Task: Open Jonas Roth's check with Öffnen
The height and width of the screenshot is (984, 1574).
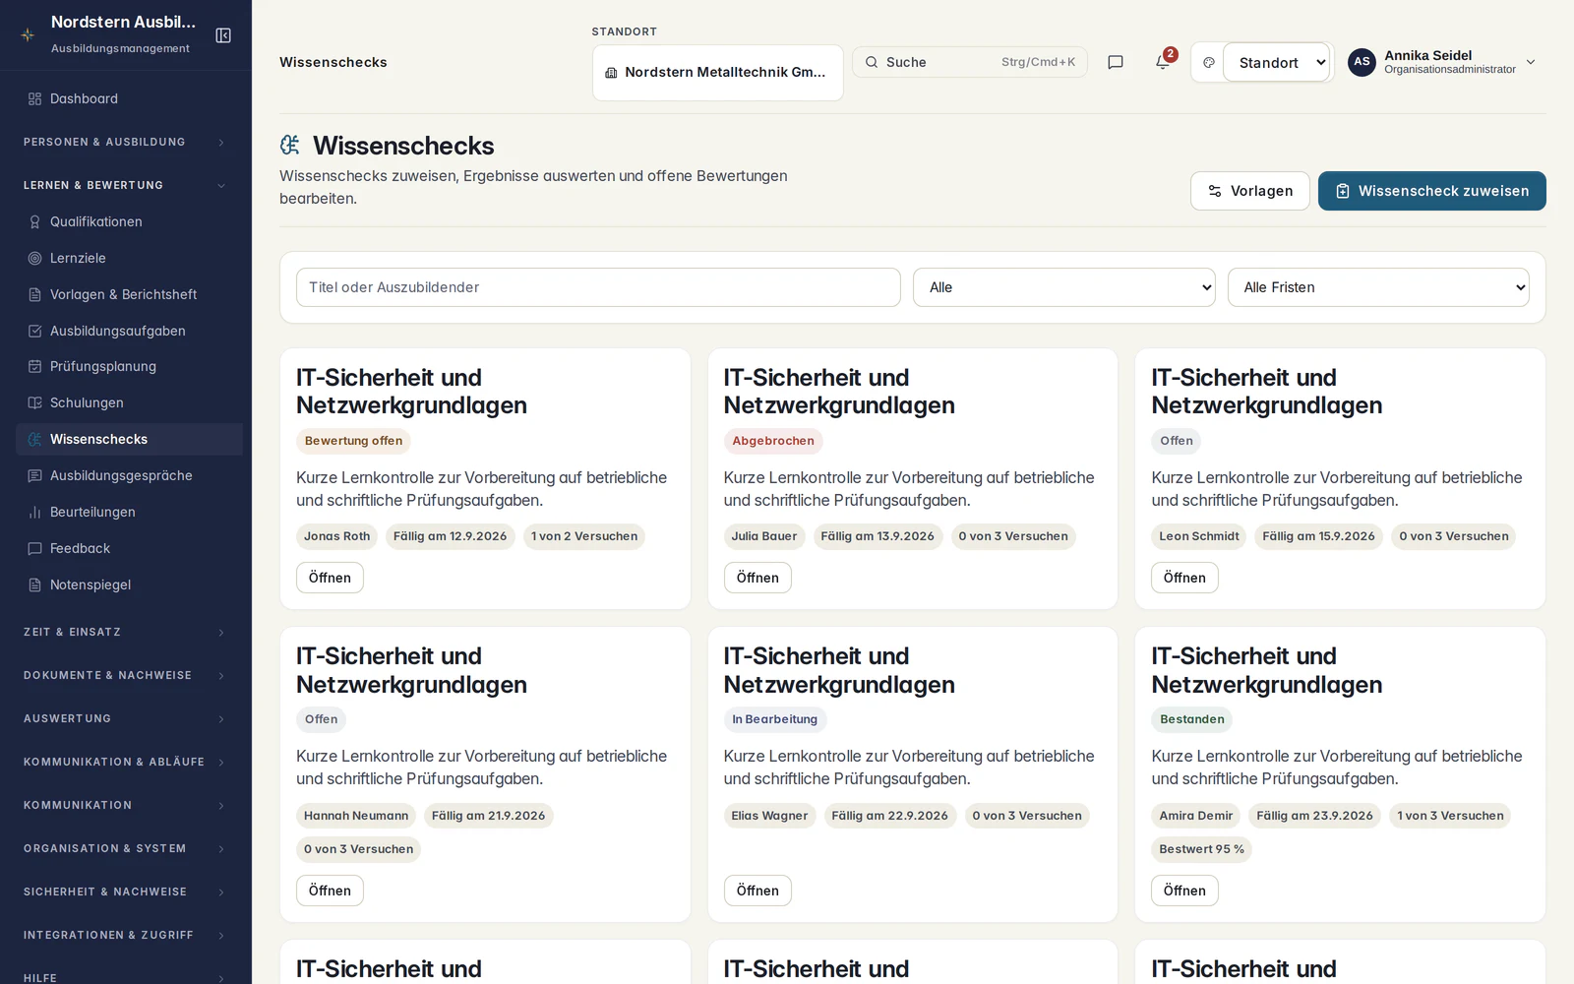Action: pos(330,578)
